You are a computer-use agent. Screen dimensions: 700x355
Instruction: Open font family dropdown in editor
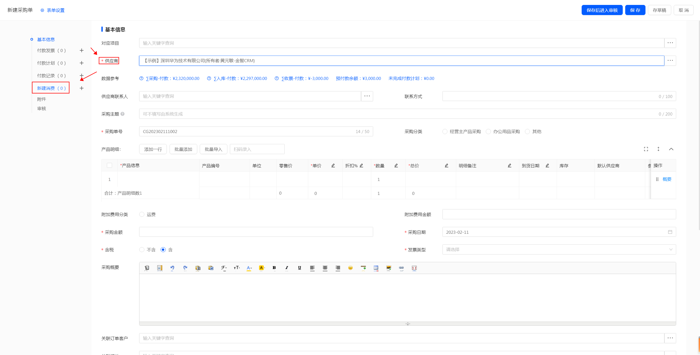224,268
